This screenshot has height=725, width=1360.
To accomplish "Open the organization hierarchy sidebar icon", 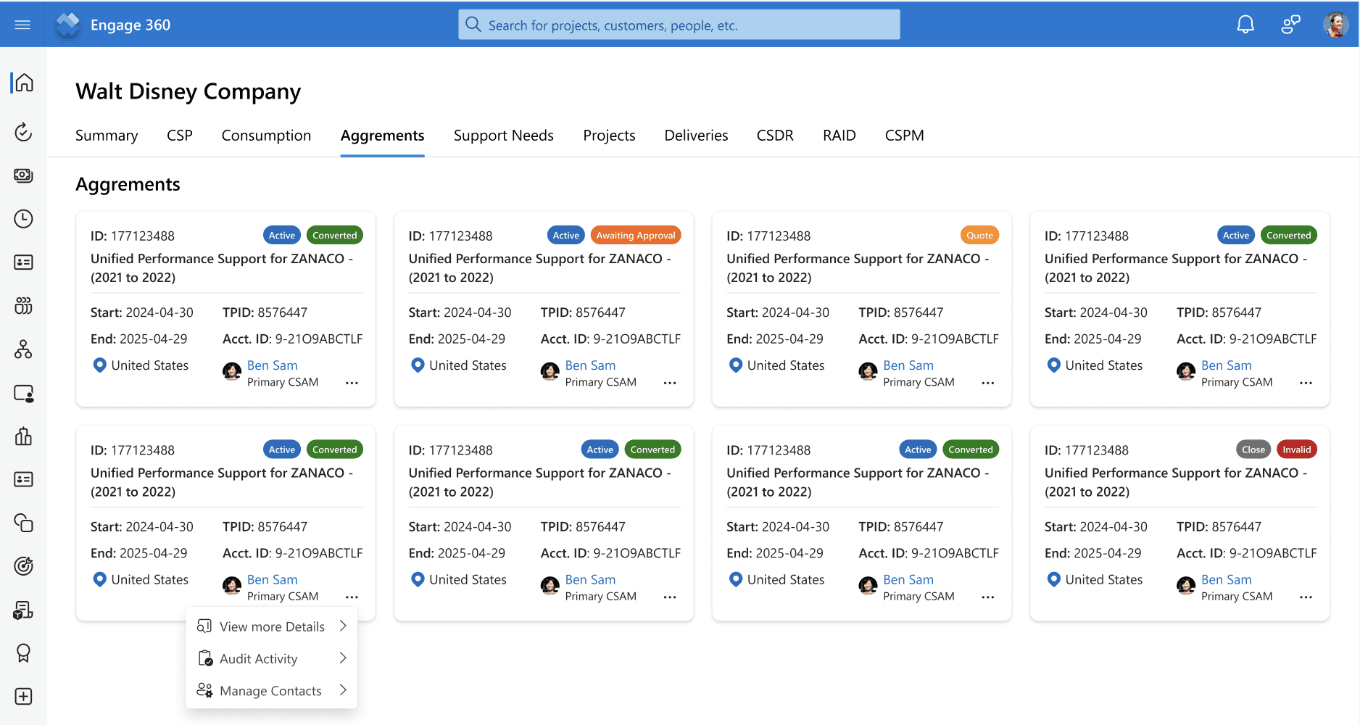I will coord(23,349).
